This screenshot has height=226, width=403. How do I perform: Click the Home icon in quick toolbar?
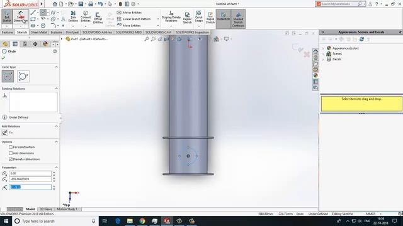pyautogui.click(x=55, y=4)
